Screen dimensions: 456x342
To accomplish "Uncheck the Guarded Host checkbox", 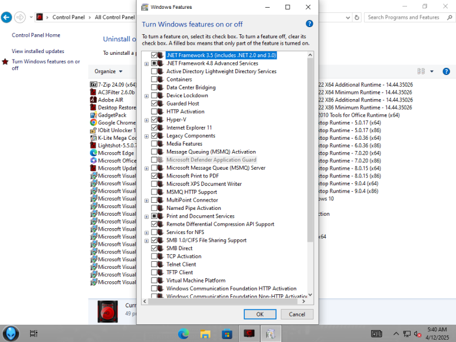I will pyautogui.click(x=154, y=103).
